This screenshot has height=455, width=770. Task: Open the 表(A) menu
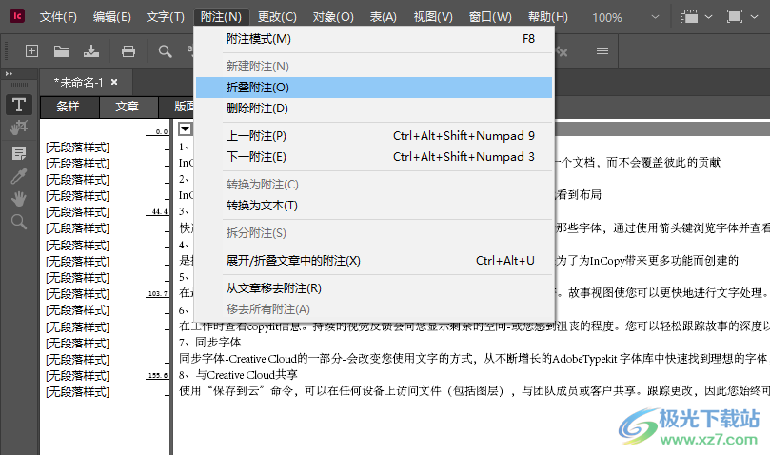click(383, 17)
